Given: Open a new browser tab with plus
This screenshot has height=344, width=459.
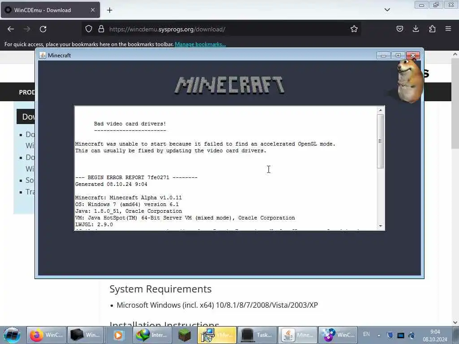Looking at the screenshot, I should tap(109, 10).
